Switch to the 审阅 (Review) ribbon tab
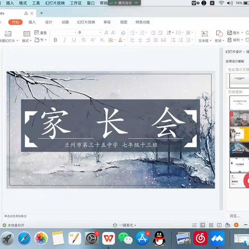This screenshot has width=249, height=249. (x=107, y=22)
